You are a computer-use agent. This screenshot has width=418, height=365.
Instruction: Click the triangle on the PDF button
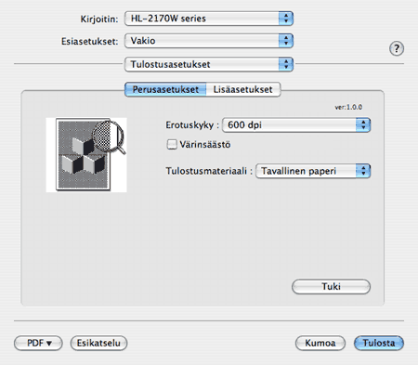49,344
